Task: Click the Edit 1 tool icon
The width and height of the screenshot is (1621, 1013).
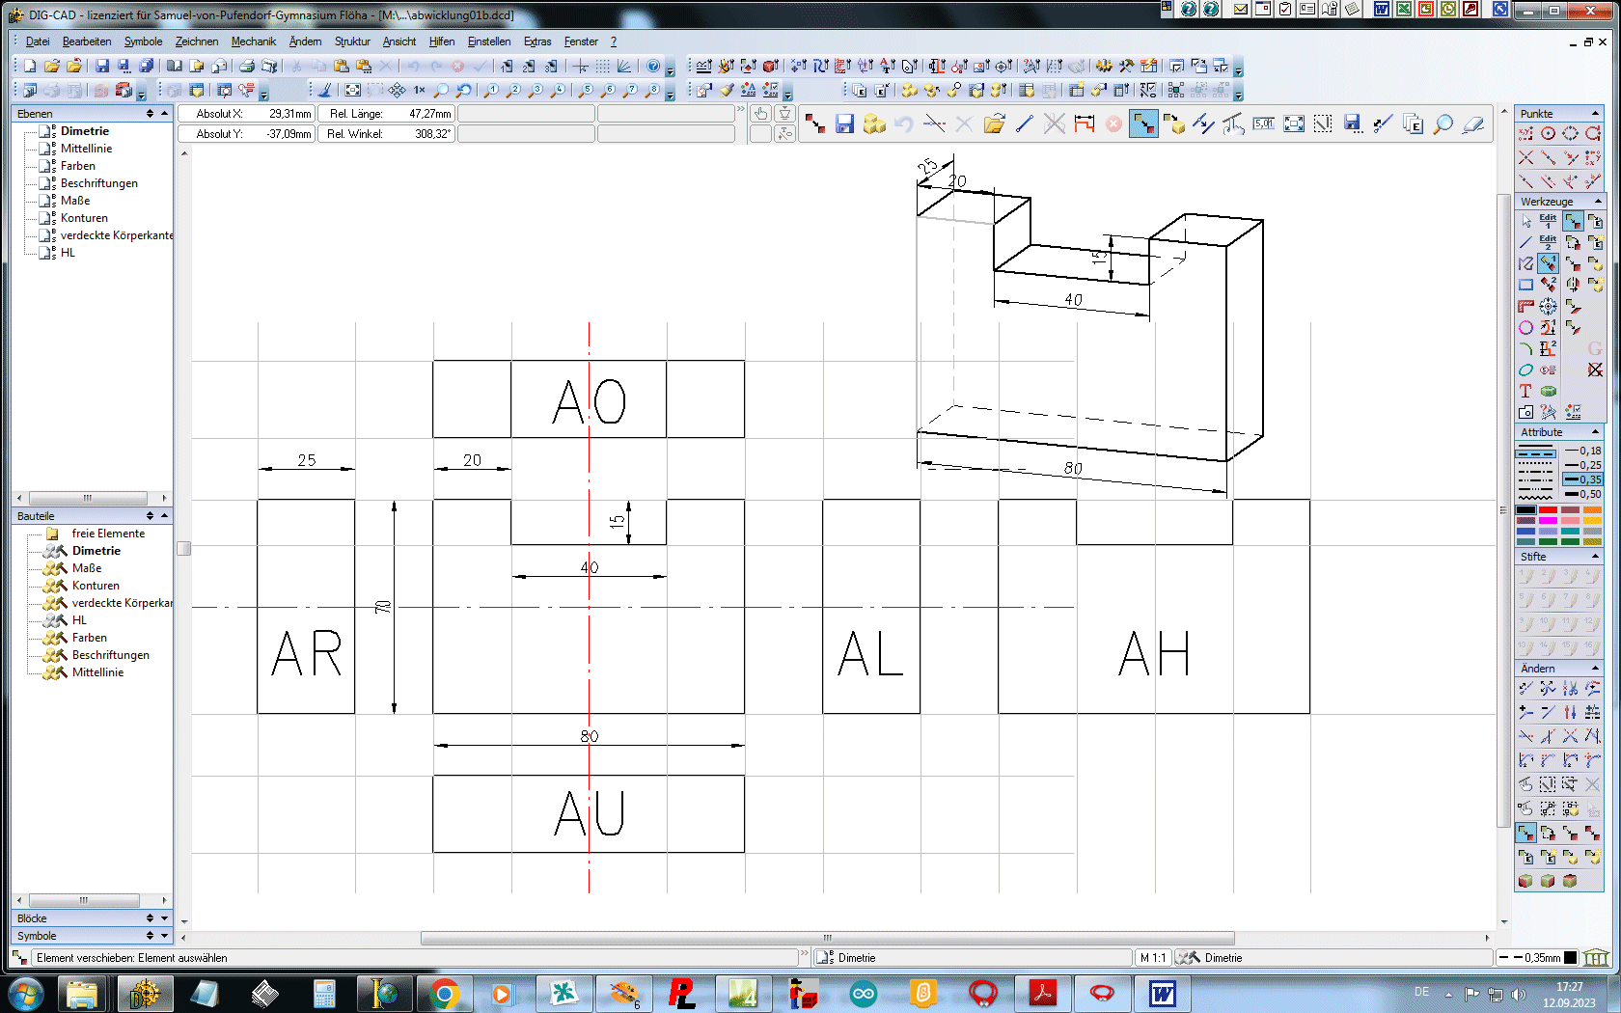Action: pyautogui.click(x=1548, y=221)
